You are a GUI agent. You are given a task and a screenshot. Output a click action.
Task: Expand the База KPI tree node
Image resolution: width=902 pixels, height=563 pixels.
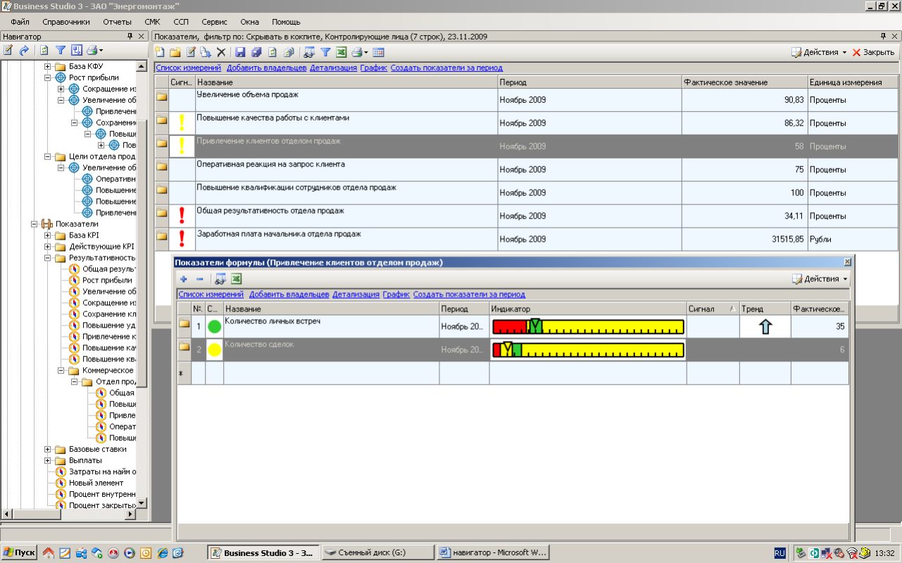tap(48, 235)
